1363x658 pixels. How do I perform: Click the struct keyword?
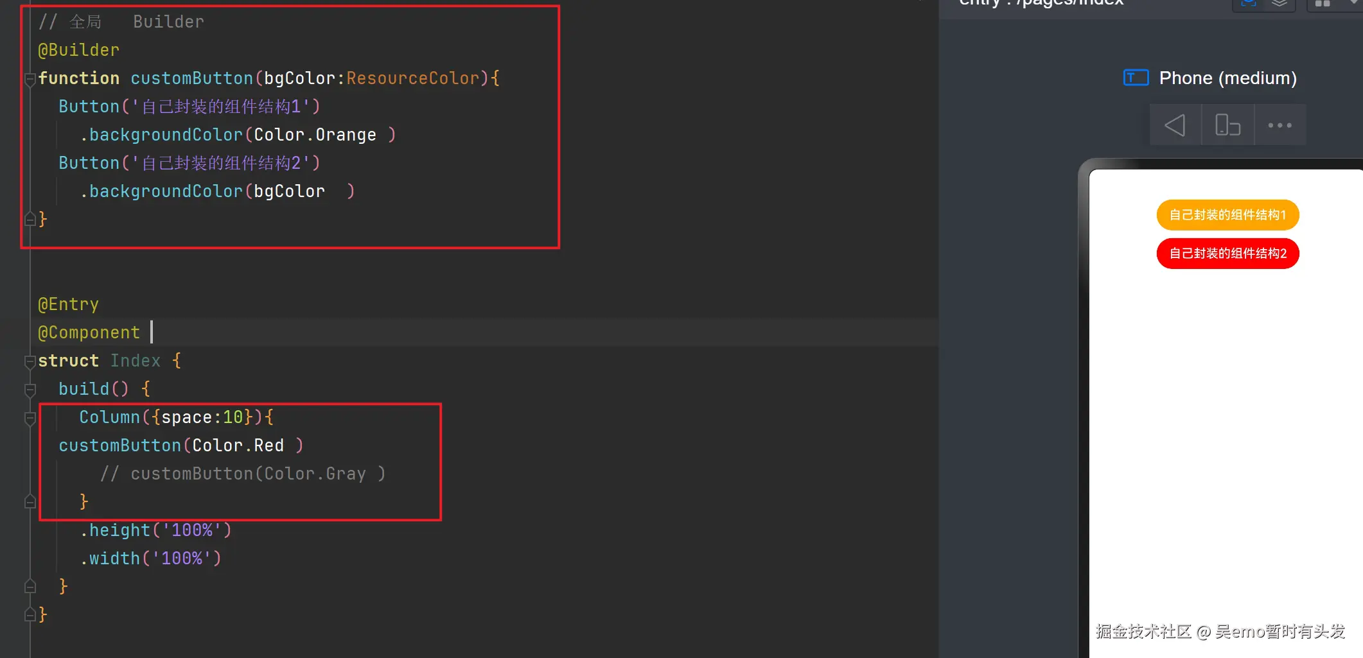tap(68, 361)
